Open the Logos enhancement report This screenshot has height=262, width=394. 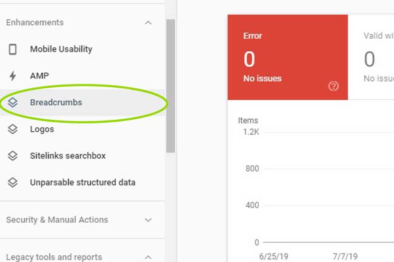[x=42, y=129]
